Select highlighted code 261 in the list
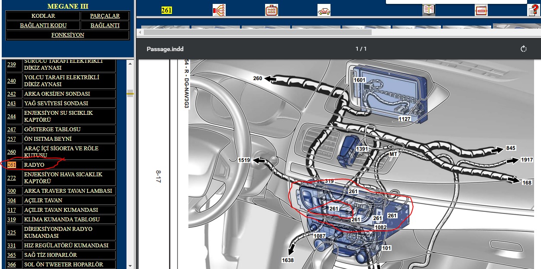541x269 pixels. coord(12,165)
